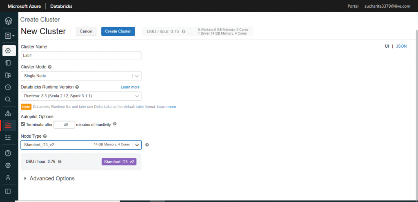
Task: Open the Cluster Mode Single Node dropdown
Action: pyautogui.click(x=81, y=76)
